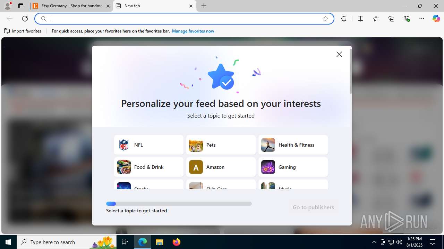Select the Health & Fitness topic

click(x=293, y=145)
